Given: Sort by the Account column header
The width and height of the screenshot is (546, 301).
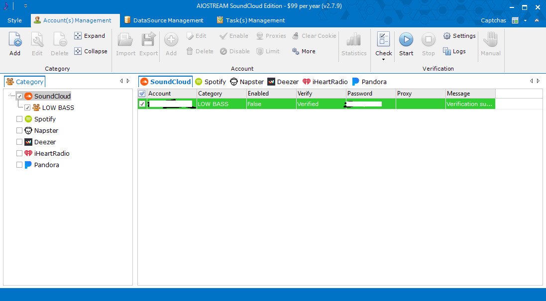Looking at the screenshot, I should point(172,94).
